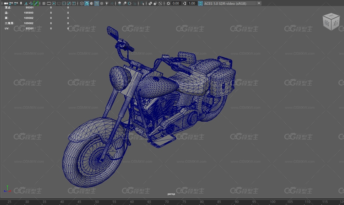
Task: Click the Use Default Material icon
Action: (x=91, y=3)
